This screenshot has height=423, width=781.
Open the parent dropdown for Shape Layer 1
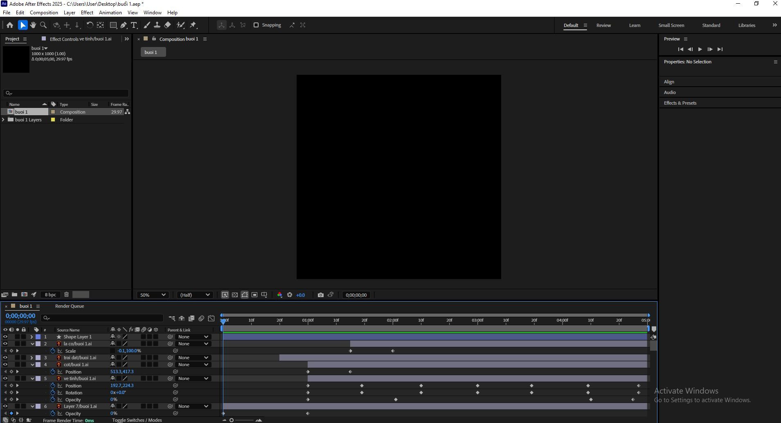click(193, 337)
